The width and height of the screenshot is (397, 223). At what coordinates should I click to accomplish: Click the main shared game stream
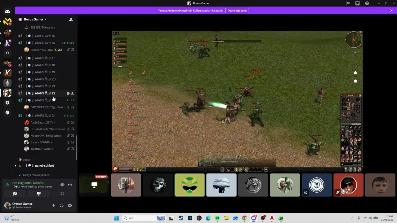237,101
